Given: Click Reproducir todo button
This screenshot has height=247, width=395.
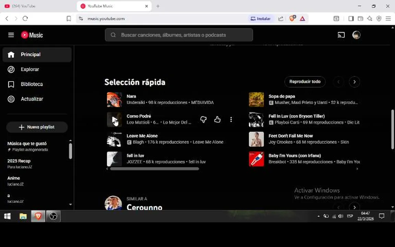Looking at the screenshot, I should click(x=305, y=82).
